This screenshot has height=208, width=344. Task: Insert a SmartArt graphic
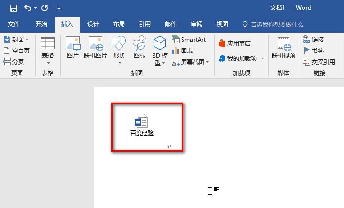pyautogui.click(x=189, y=39)
